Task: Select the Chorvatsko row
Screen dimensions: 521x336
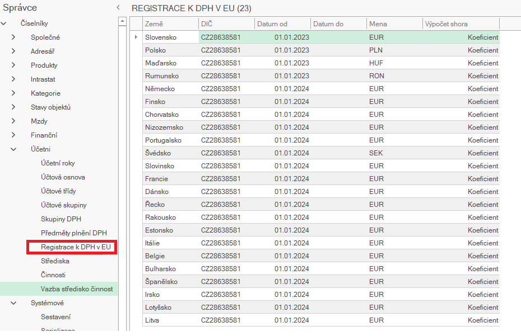Action: click(321, 115)
